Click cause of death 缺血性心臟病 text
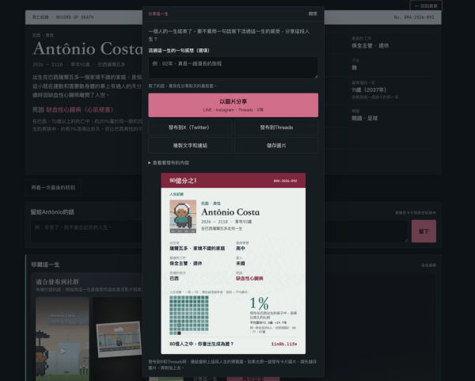475x381 pixels. pos(79,109)
